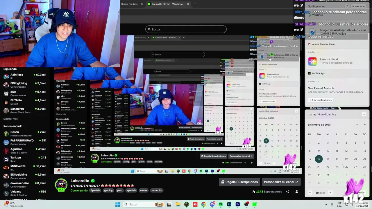Select December 17 in the calendar
Viewport: 372px width, 209px height.
[328, 159]
